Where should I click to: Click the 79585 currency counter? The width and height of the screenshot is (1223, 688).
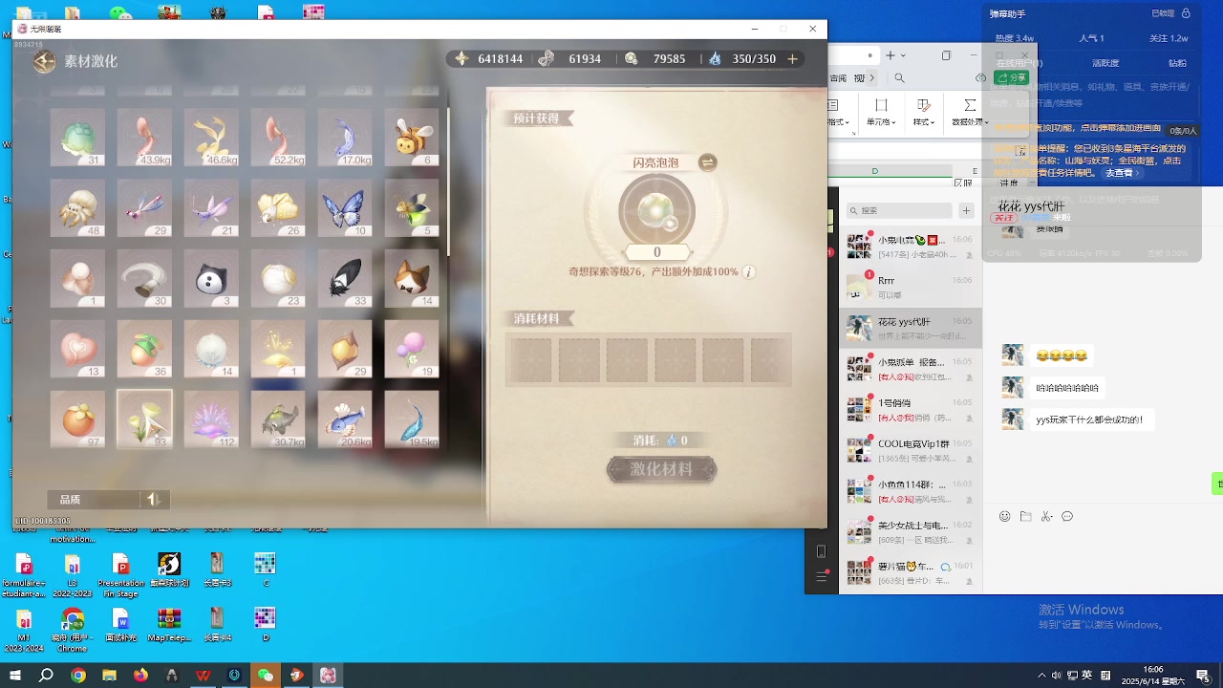tap(656, 59)
